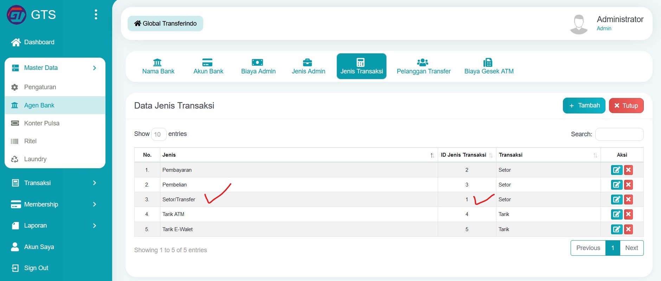
Task: Click the Aksi column header
Action: 622,155
